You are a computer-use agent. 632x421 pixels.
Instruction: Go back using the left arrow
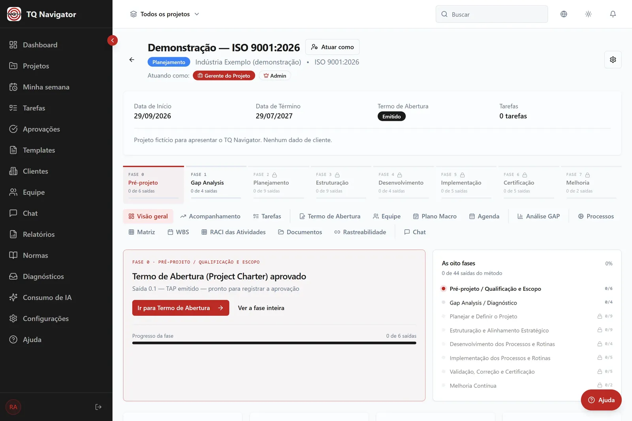(x=132, y=60)
